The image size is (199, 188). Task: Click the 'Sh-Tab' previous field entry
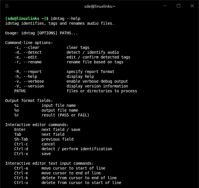coord(21,139)
